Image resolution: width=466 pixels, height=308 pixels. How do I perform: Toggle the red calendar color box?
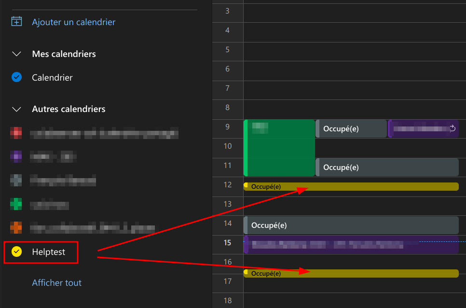pos(16,133)
